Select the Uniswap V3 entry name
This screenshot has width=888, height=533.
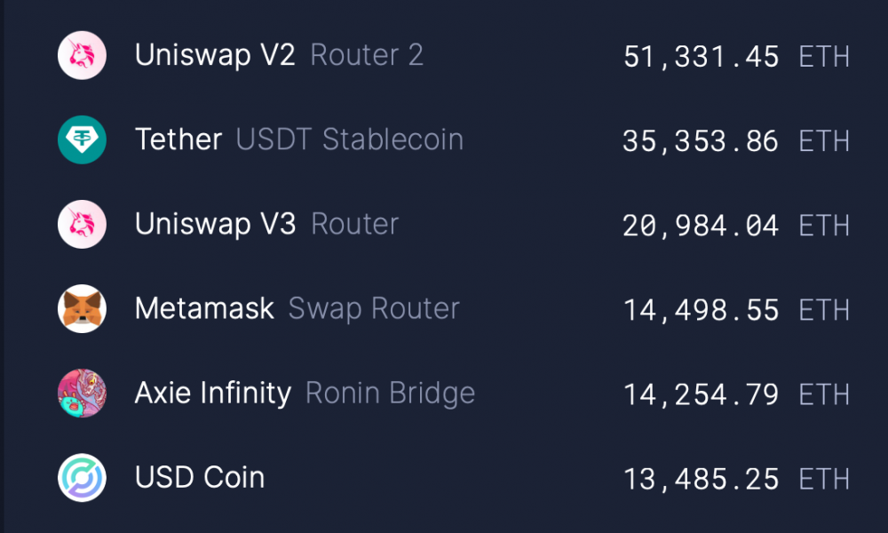click(x=215, y=224)
